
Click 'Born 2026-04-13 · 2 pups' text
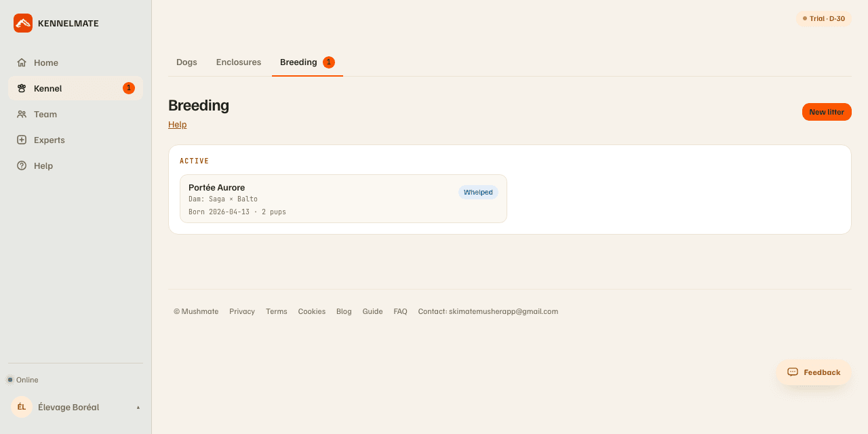[237, 212]
